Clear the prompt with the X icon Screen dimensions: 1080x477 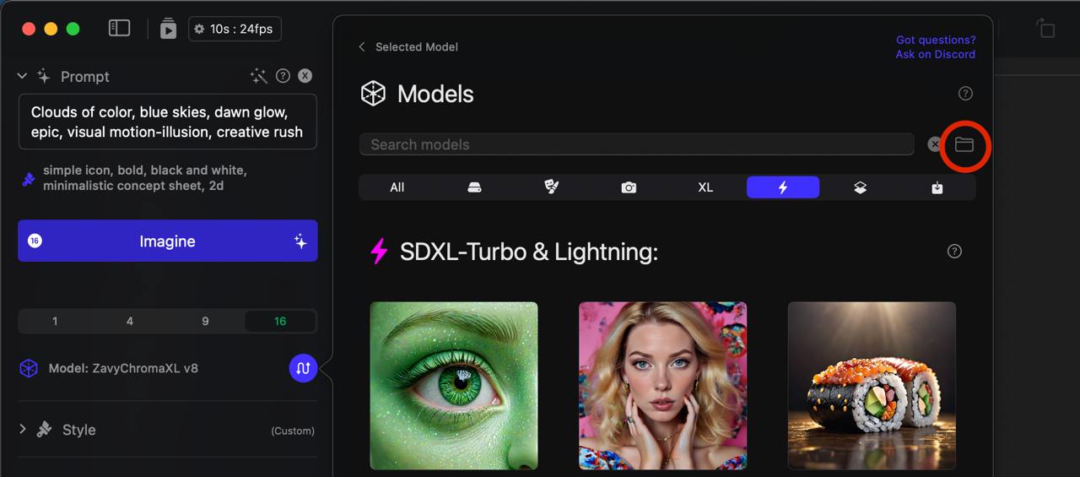pyautogui.click(x=305, y=76)
